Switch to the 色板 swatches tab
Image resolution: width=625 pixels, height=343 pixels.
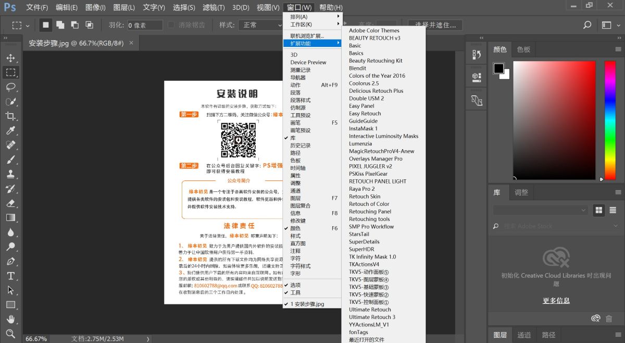point(523,50)
